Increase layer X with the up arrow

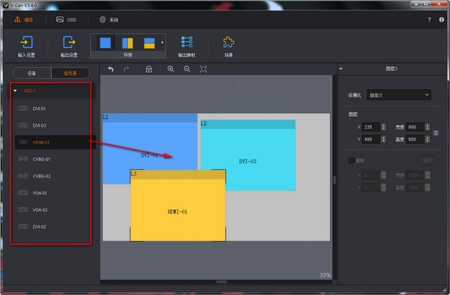tap(383, 125)
